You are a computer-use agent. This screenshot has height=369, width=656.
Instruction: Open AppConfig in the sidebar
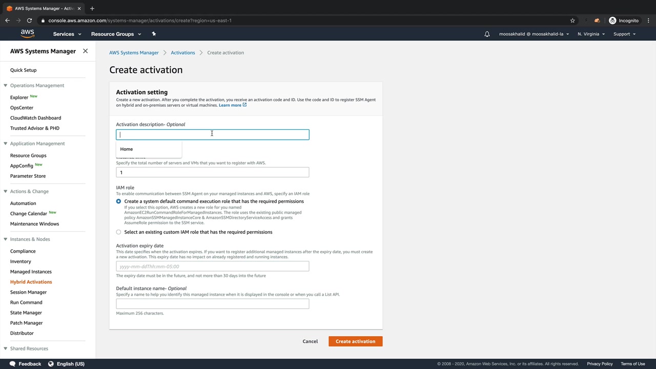tap(22, 166)
